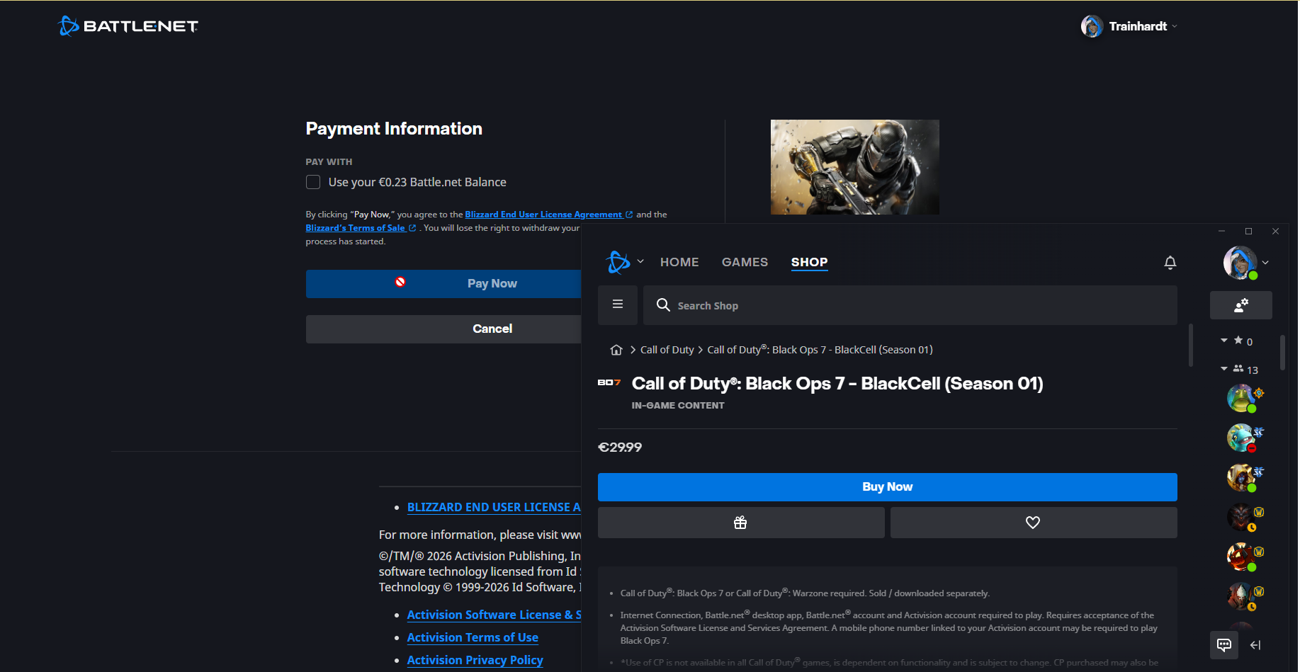Click Cancel on the payment page

[443, 329]
